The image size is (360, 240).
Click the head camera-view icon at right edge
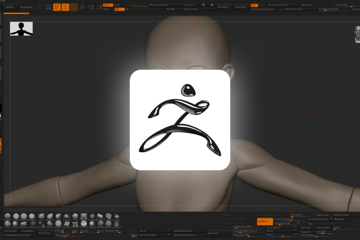tap(357, 34)
